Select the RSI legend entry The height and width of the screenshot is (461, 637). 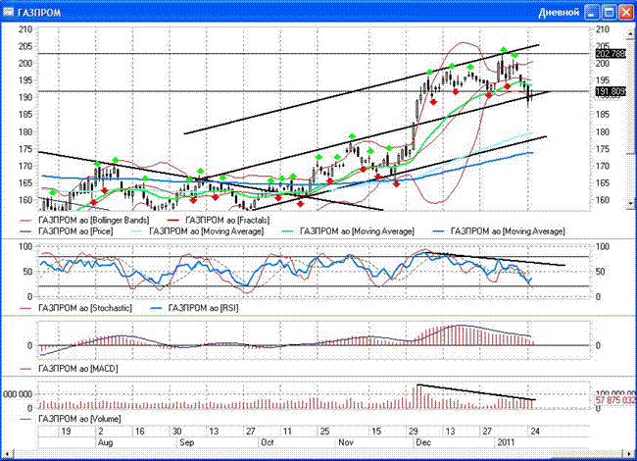(195, 308)
